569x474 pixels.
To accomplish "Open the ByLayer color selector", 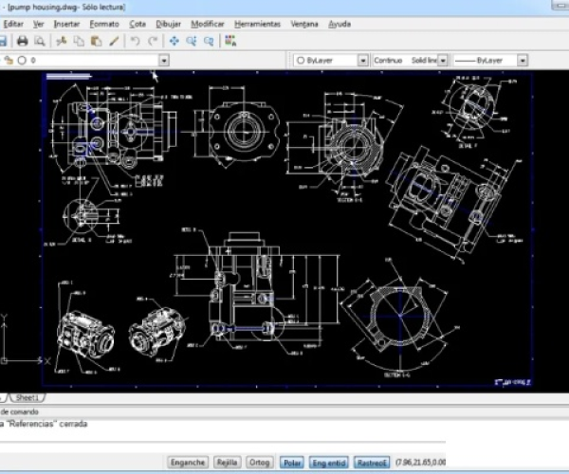I will coord(362,60).
